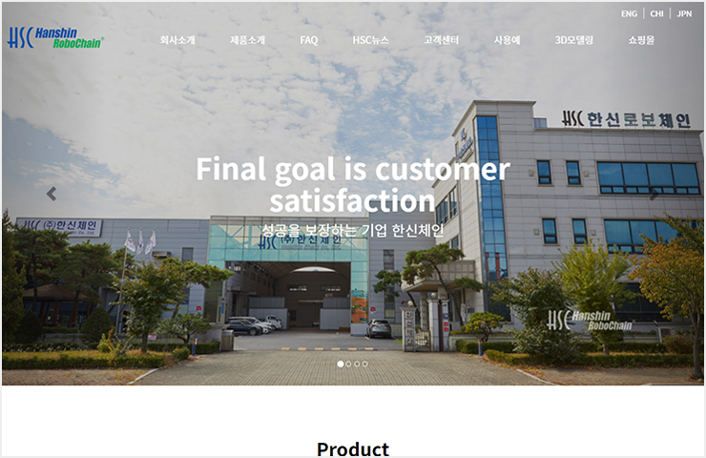Click the Hanshin RoboChain logo
The width and height of the screenshot is (706, 458).
(55, 37)
